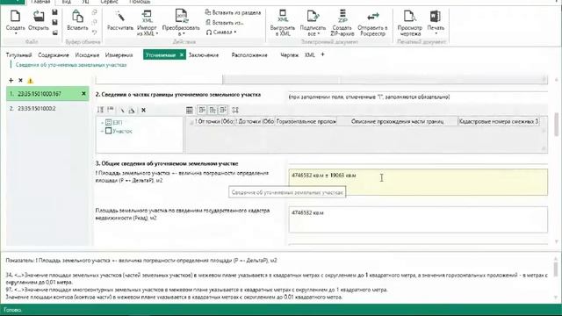Screen dimensions: 562x316
Task: Toggle the ЕЗП node box in tree
Action: point(109,123)
